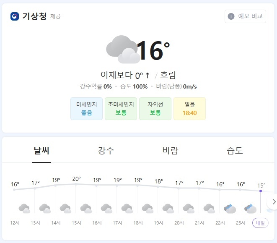Click the 일몰 18:40 badge

pos(189,109)
